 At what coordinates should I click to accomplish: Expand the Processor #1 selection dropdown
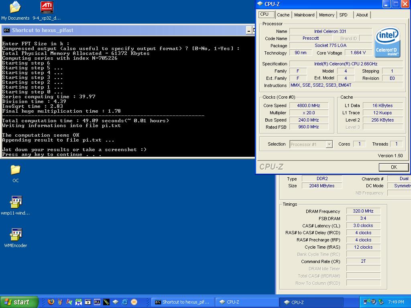click(329, 144)
